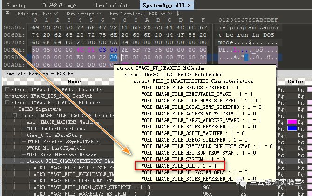The height and width of the screenshot is (196, 312).
Task: Click IMAGE_FILE_DEBUG_STRIPPED tooltip line
Action: [x=194, y=140]
